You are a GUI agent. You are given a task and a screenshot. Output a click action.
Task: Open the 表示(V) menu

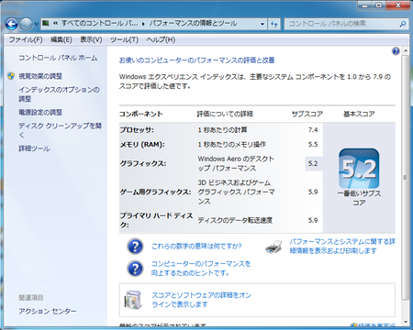click(x=91, y=39)
